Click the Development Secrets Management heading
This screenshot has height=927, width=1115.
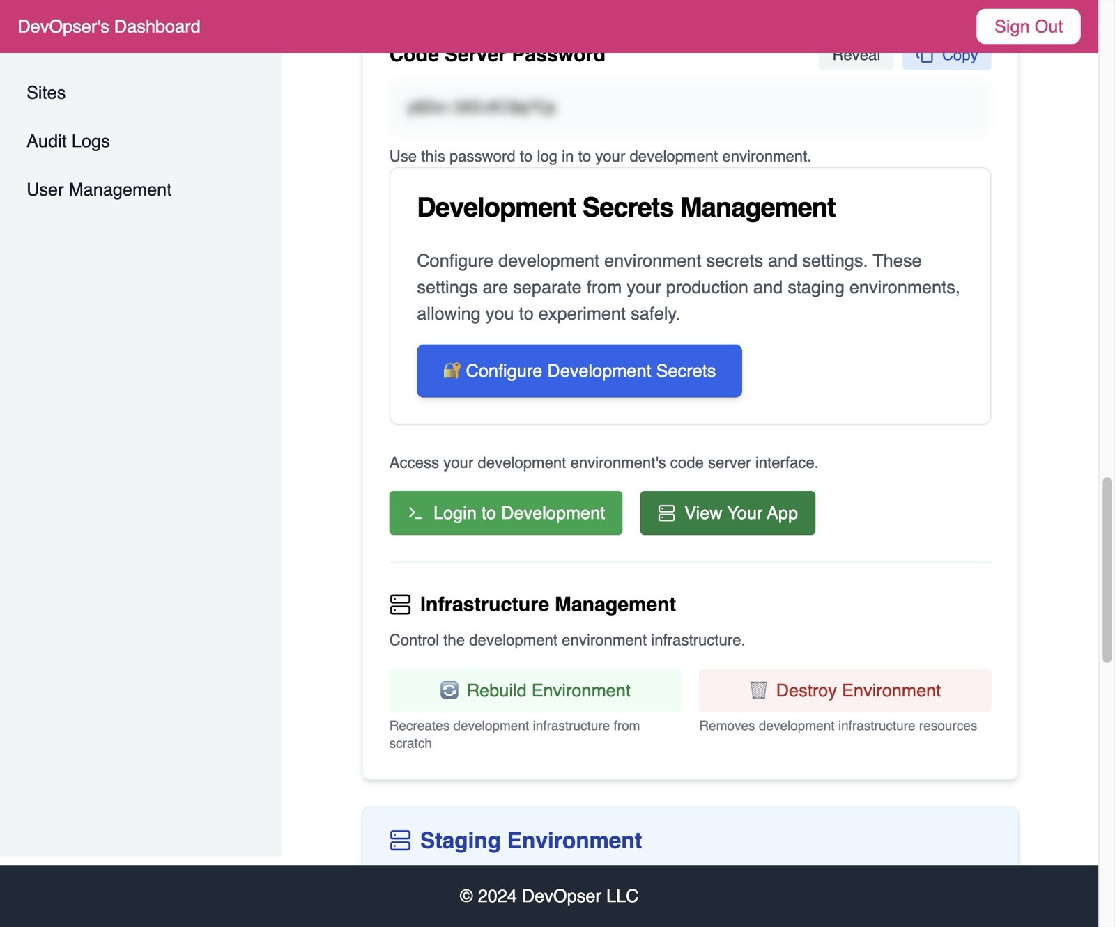[626, 208]
